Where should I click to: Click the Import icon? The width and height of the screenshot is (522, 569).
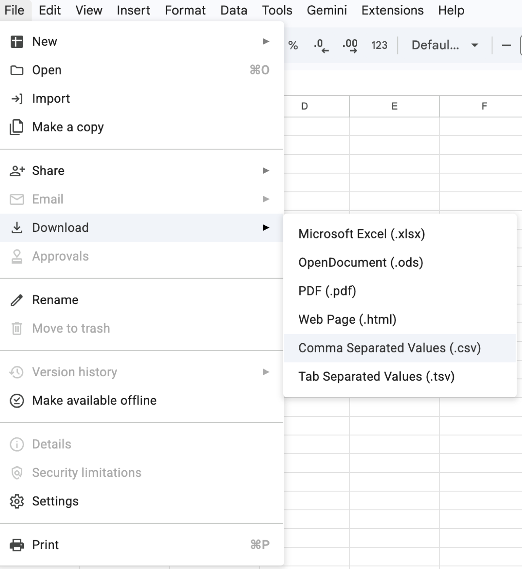17,98
